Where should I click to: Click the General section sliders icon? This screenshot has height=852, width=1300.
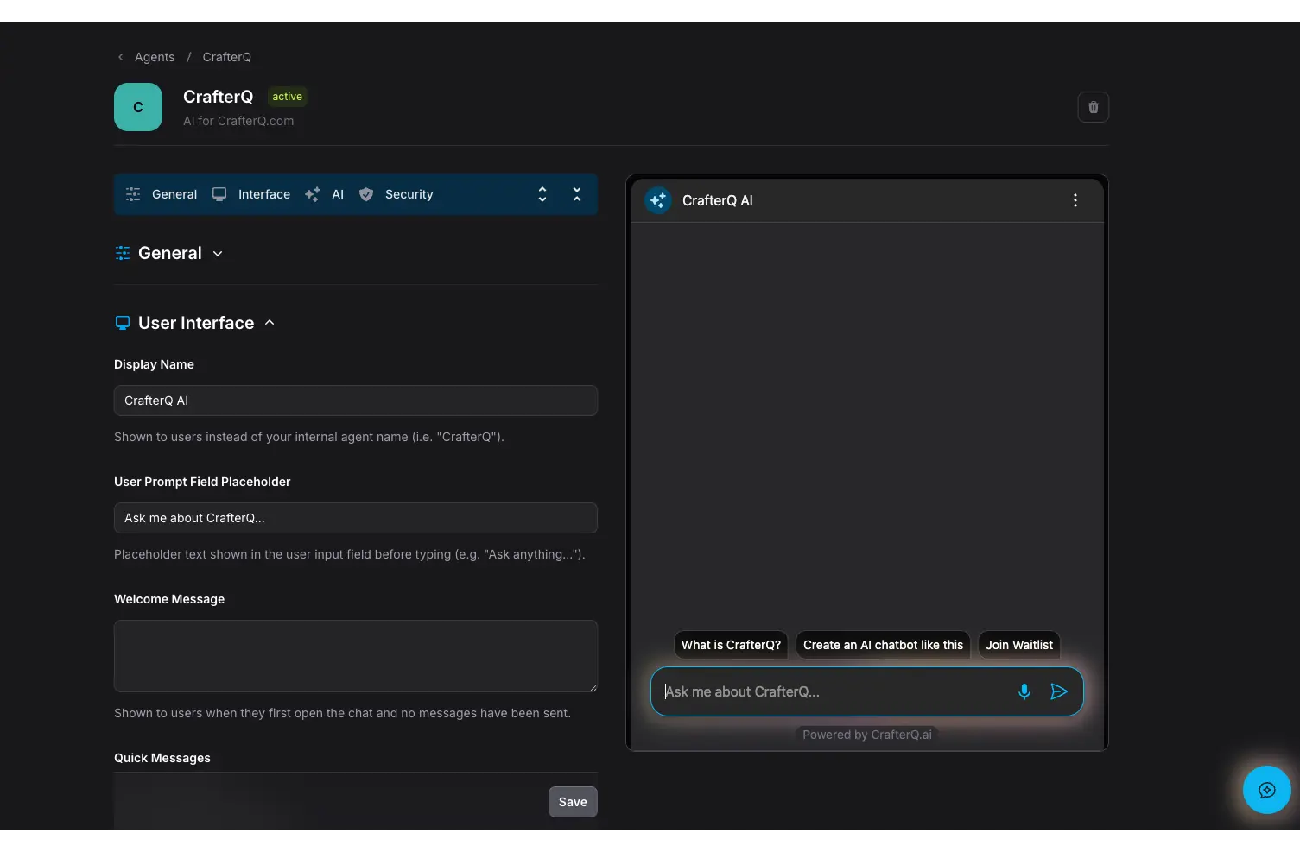123,253
